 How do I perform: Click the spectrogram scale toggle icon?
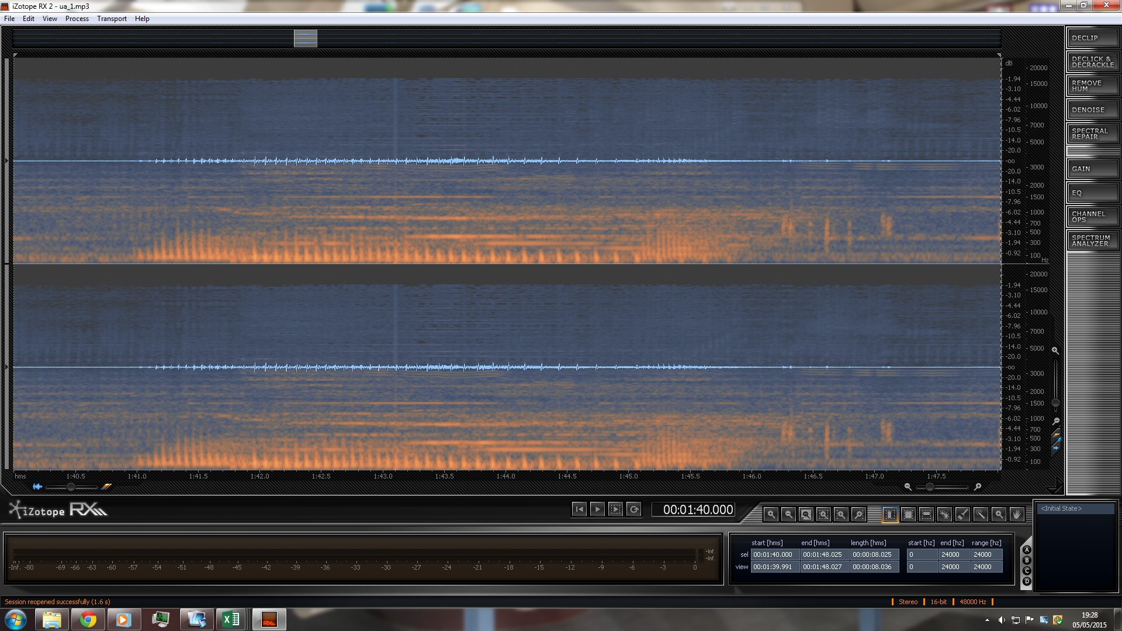click(1055, 436)
